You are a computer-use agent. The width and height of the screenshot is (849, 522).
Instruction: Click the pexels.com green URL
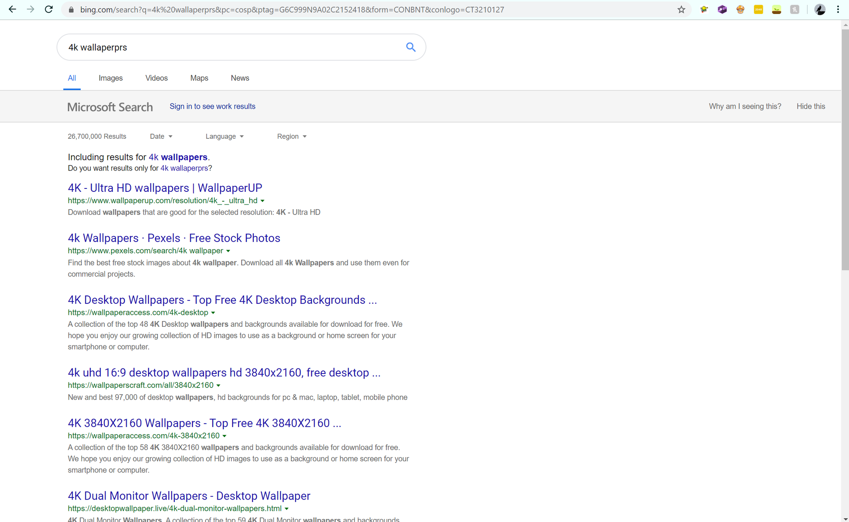(x=146, y=251)
